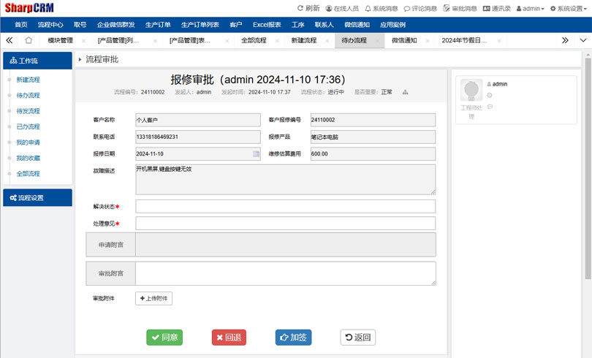Switch to [产品管理]列... tab
Image resolution: width=592 pixels, height=358 pixels.
pyautogui.click(x=118, y=40)
